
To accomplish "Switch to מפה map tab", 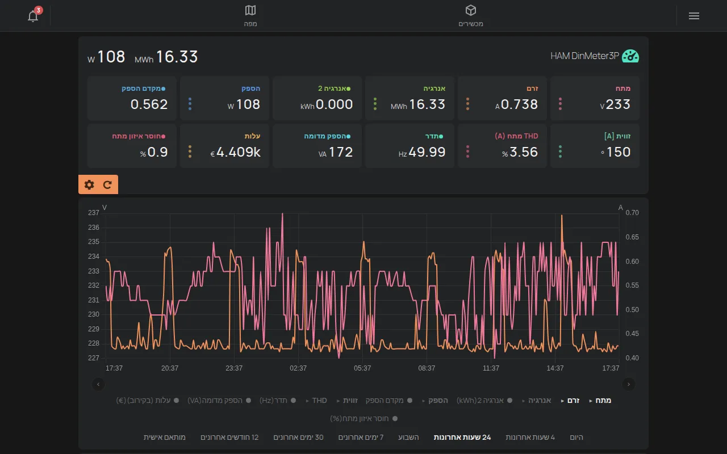I will pos(250,16).
